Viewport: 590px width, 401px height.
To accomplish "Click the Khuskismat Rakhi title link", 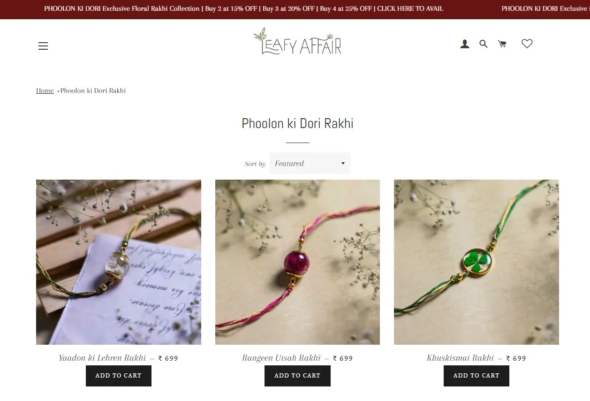I will click(x=461, y=358).
